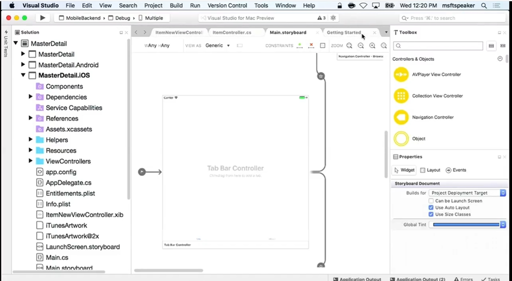
Task: Enable the Can be Launch Screen checkbox
Action: [431, 201]
